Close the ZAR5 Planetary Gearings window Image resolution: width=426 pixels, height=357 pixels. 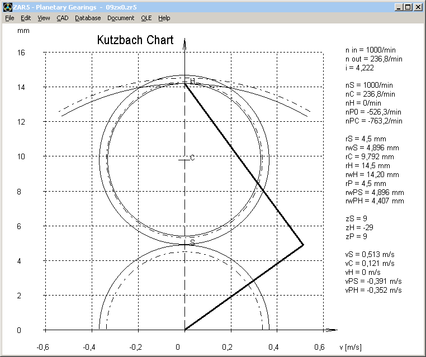point(418,7)
